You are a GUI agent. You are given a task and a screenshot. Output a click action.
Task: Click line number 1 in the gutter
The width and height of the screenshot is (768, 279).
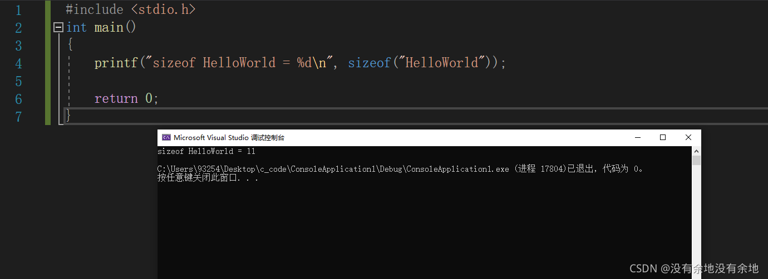18,10
